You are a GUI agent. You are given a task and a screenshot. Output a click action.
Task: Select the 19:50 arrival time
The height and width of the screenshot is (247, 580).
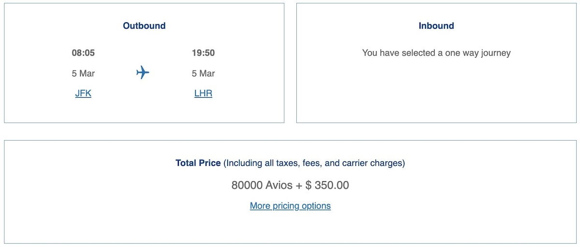tap(203, 53)
